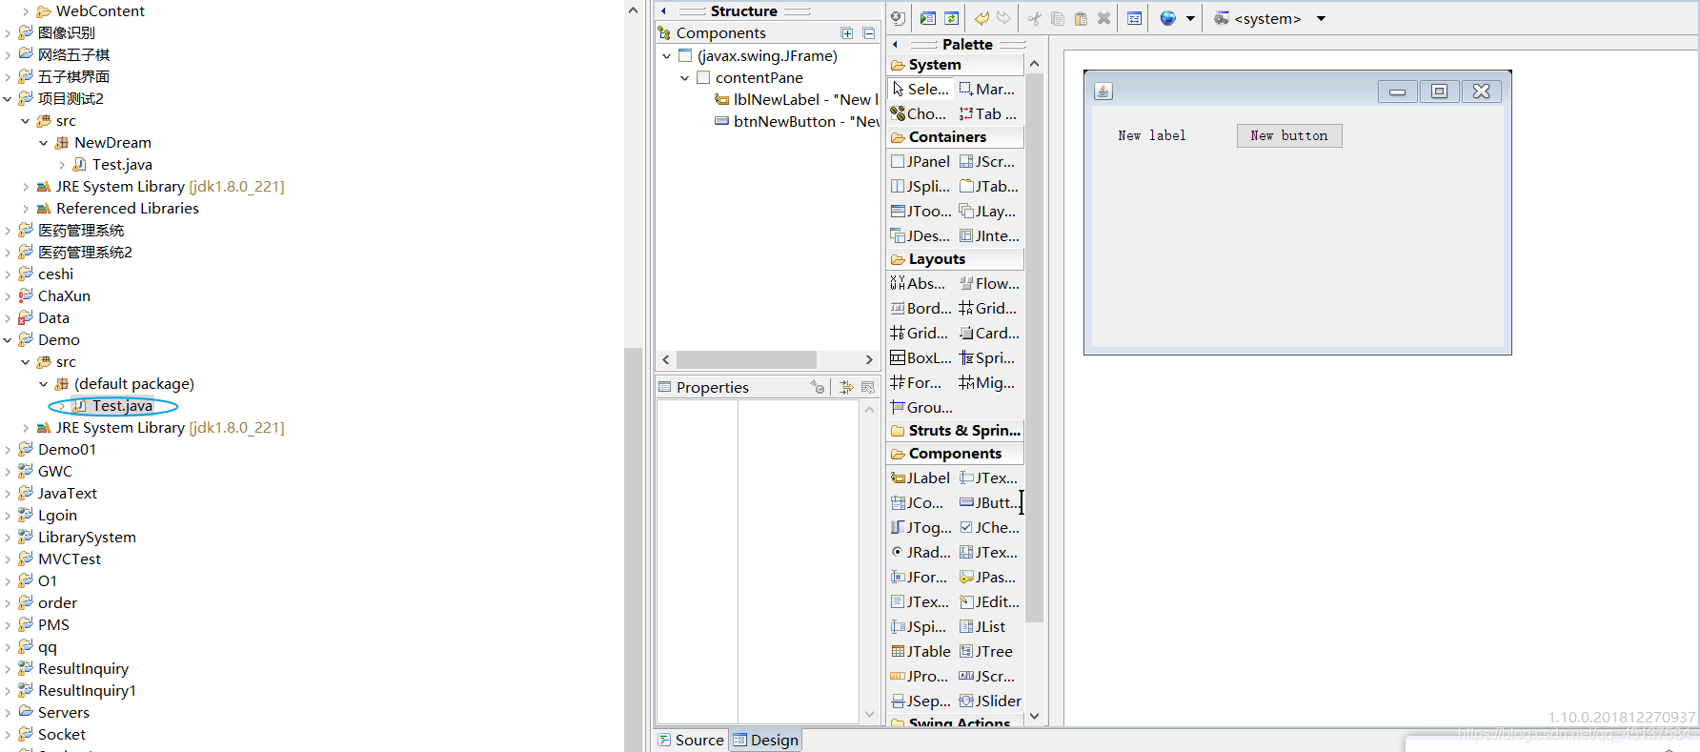The image size is (1700, 752).
Task: Open the dropdown arrow next to globe icon
Action: tap(1190, 18)
